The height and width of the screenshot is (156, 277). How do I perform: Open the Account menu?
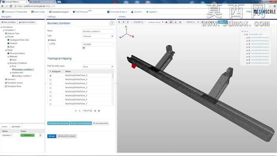[x=137, y=12]
